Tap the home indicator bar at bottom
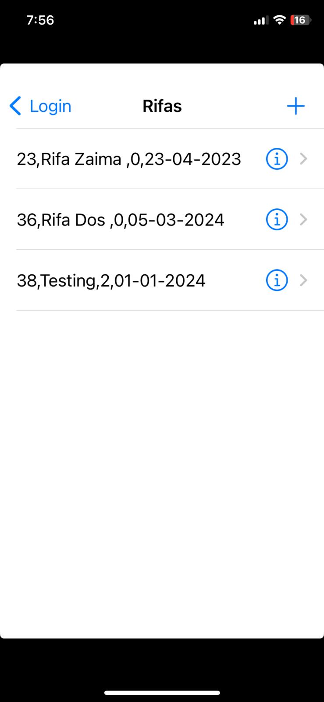The height and width of the screenshot is (702, 324). (x=162, y=693)
